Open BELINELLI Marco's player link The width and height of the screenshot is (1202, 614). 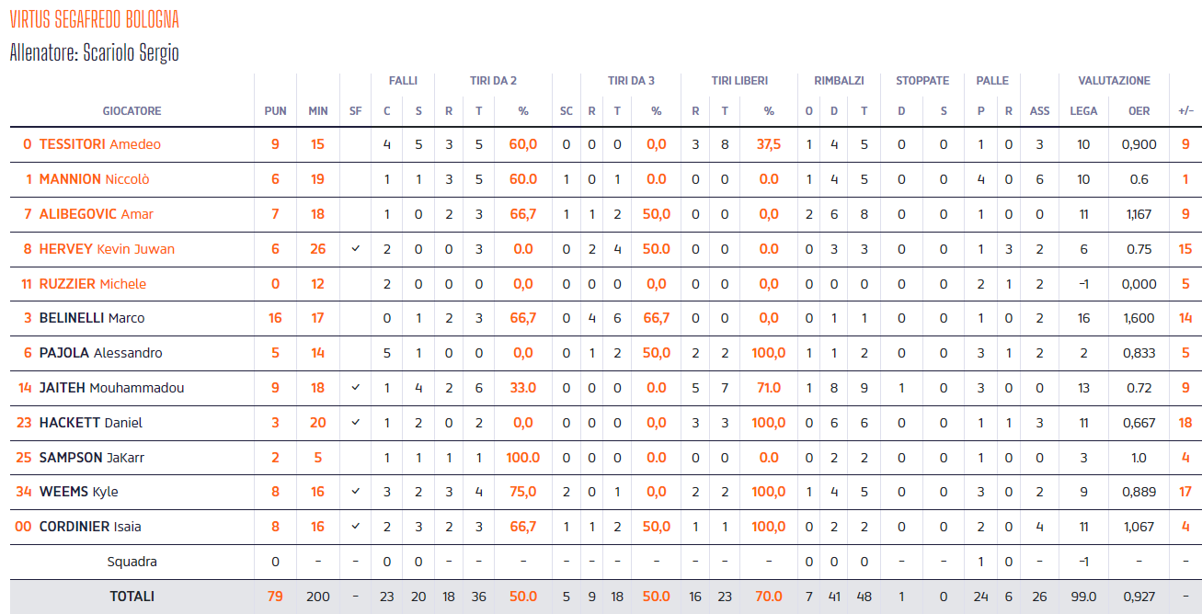tap(91, 318)
